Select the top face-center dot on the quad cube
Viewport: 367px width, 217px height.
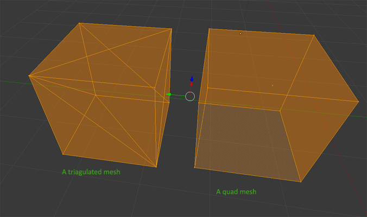(x=241, y=34)
